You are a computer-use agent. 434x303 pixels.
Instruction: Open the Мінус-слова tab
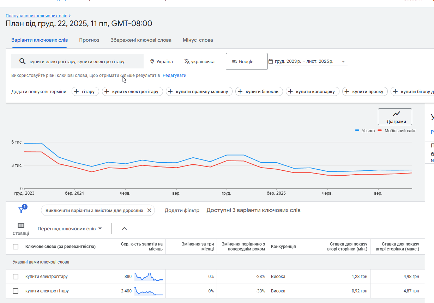[198, 40]
